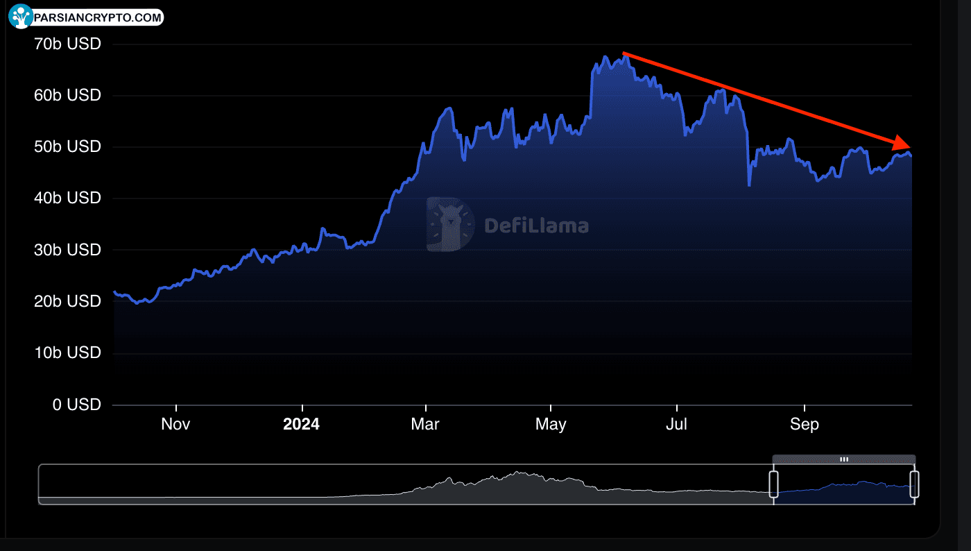
Task: Click the PARSIANCRYPTO.COM label
Action: coord(97,17)
